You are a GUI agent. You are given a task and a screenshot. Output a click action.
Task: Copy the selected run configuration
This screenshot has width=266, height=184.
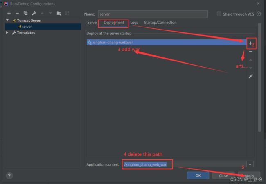tap(25, 13)
